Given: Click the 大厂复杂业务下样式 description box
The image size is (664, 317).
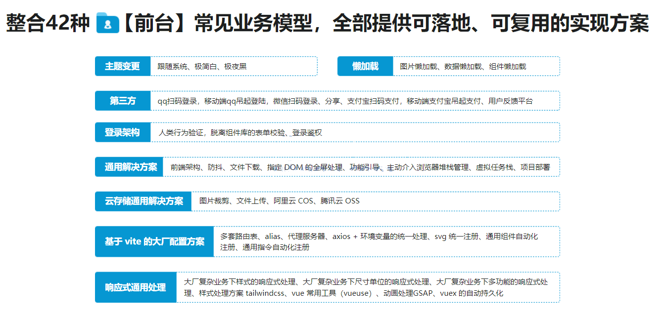Looking at the screenshot, I should [x=368, y=287].
